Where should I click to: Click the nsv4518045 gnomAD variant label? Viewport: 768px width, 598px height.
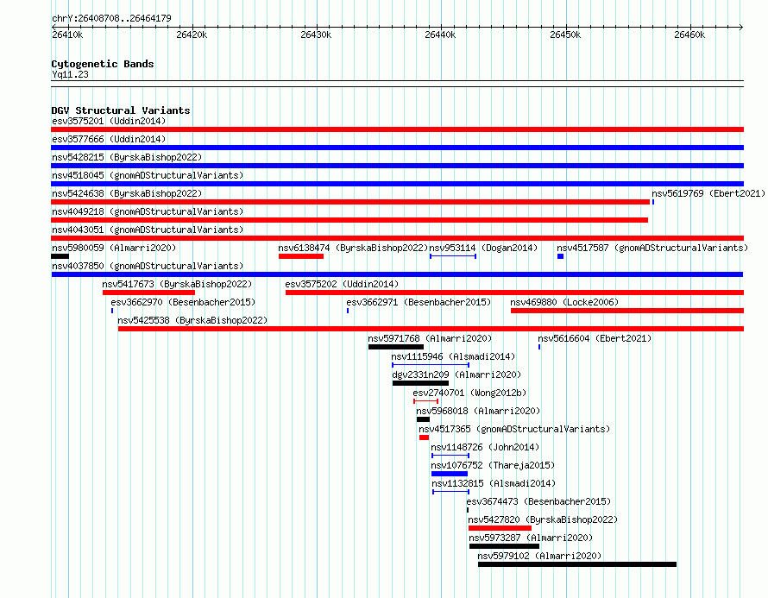click(x=148, y=175)
